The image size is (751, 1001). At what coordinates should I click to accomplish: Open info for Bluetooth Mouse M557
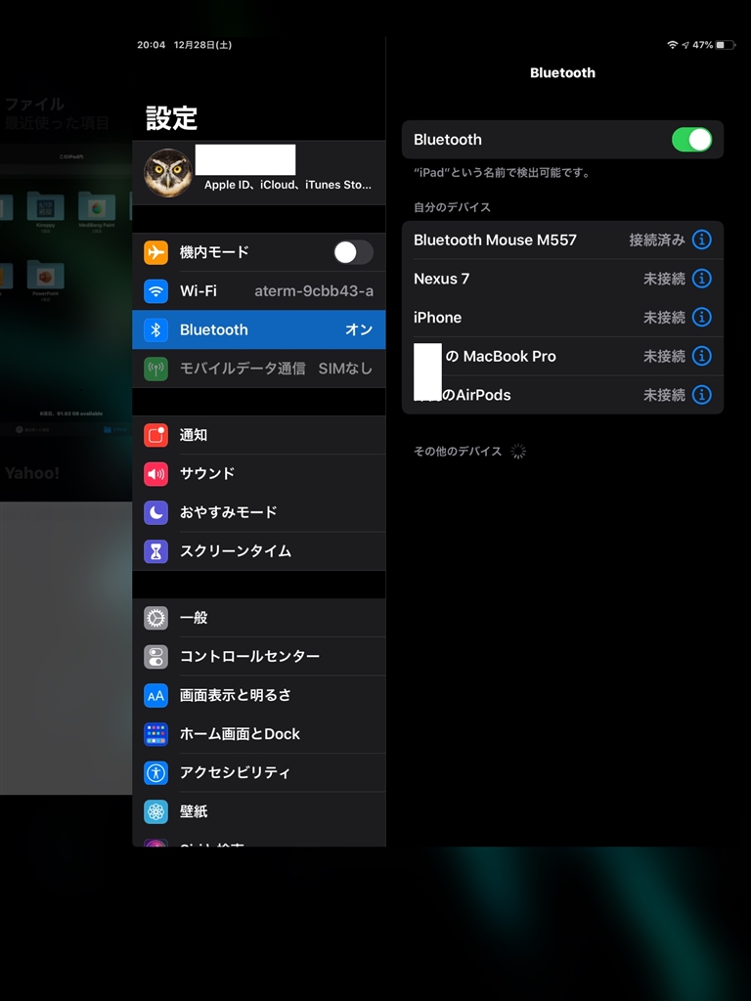pos(702,240)
